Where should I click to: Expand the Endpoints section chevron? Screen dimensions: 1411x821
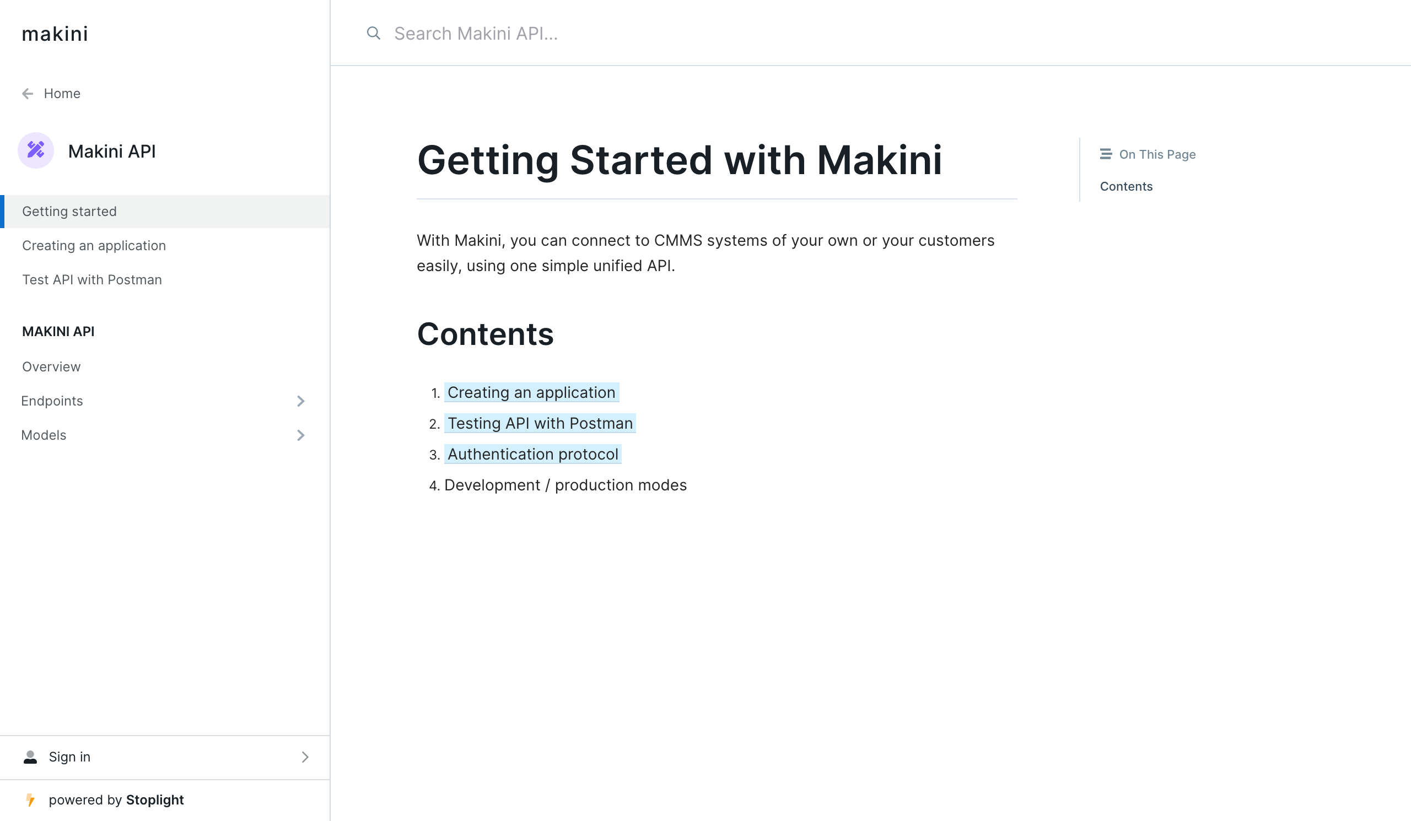tap(301, 401)
